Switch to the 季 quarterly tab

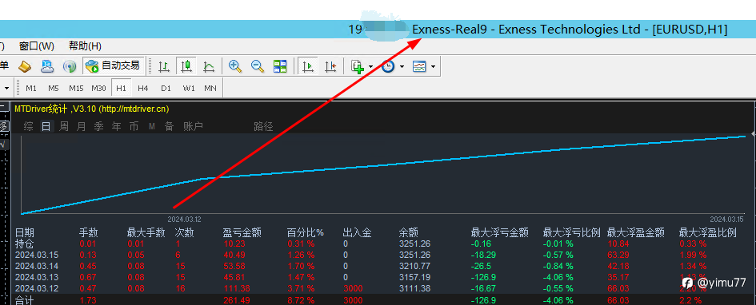tap(99, 126)
